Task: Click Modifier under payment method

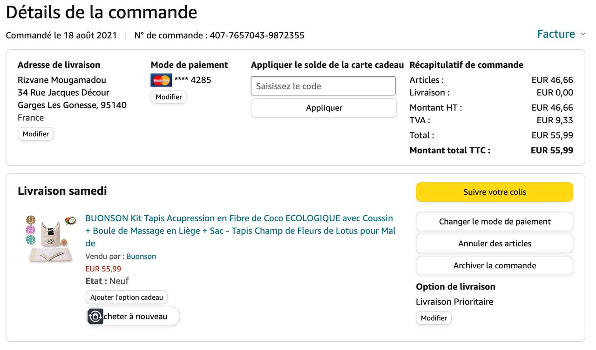Action: click(x=169, y=97)
